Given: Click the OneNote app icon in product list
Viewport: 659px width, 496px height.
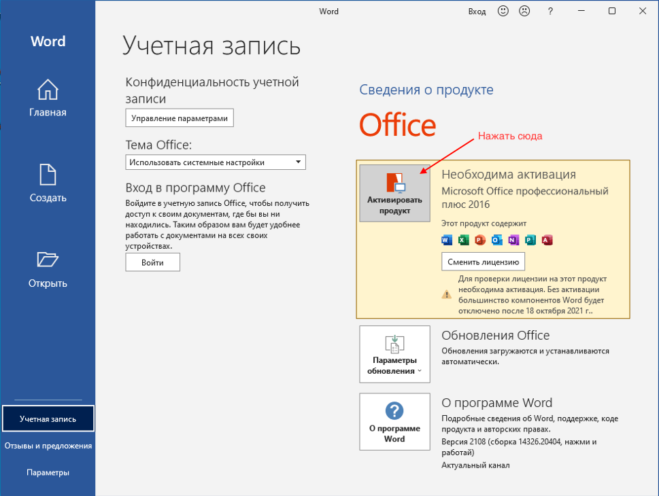Looking at the screenshot, I should (x=513, y=241).
